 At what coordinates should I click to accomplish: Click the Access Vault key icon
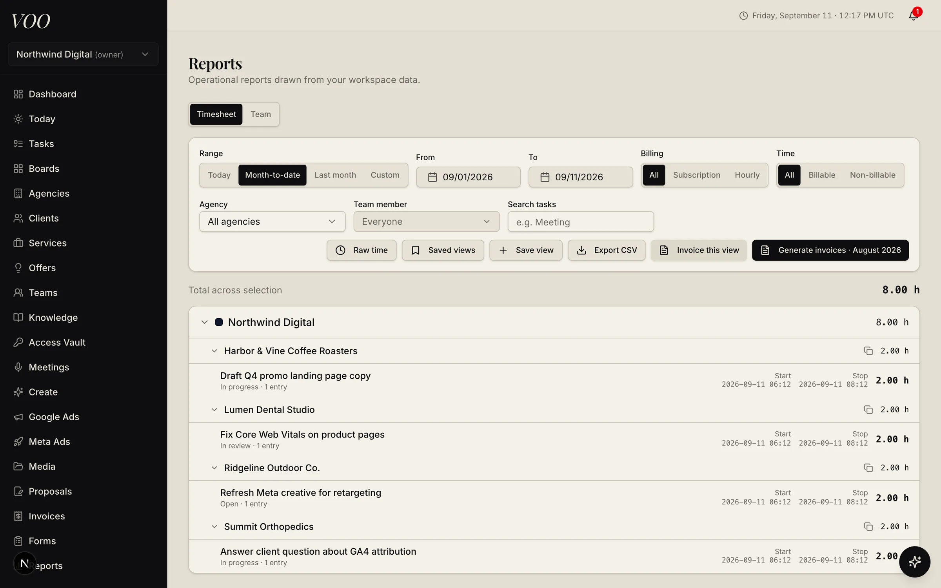18,342
